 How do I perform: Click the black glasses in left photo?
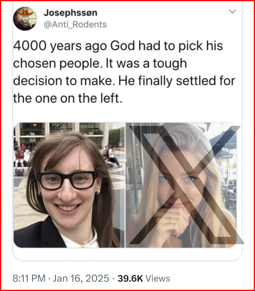click(67, 180)
